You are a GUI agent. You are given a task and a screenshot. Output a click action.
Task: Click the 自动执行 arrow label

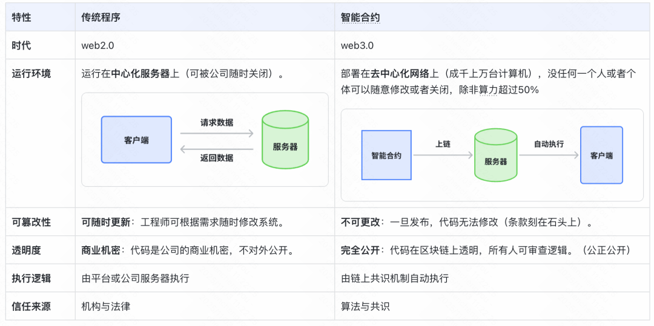[549, 144]
